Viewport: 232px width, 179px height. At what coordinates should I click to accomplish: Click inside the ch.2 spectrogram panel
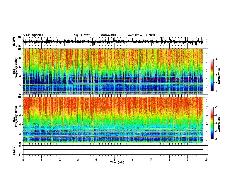[113, 120]
